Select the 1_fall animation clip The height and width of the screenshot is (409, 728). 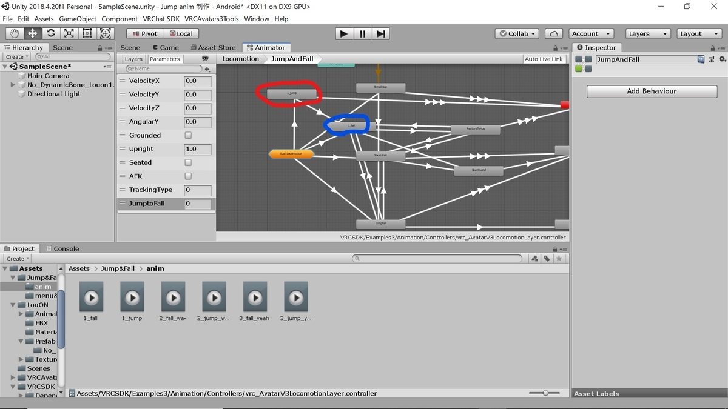[x=90, y=301]
